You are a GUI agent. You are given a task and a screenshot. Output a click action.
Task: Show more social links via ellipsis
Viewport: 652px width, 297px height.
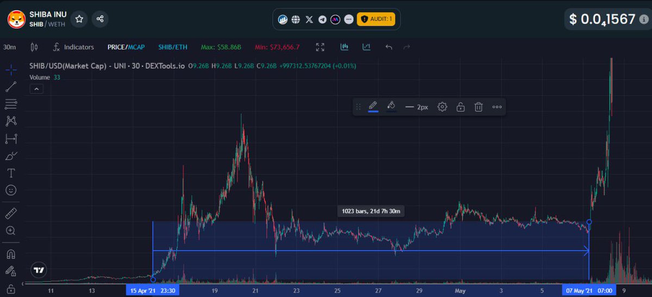coord(349,20)
